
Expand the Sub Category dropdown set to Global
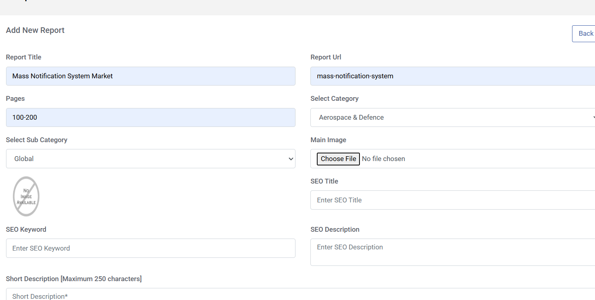151,159
